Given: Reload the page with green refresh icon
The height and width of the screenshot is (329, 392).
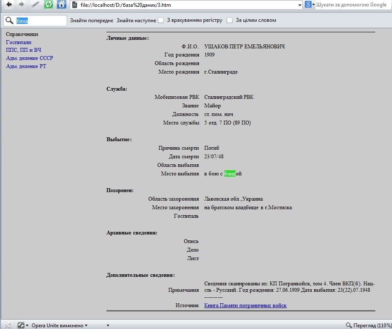Looking at the screenshot, I should click(48, 5).
